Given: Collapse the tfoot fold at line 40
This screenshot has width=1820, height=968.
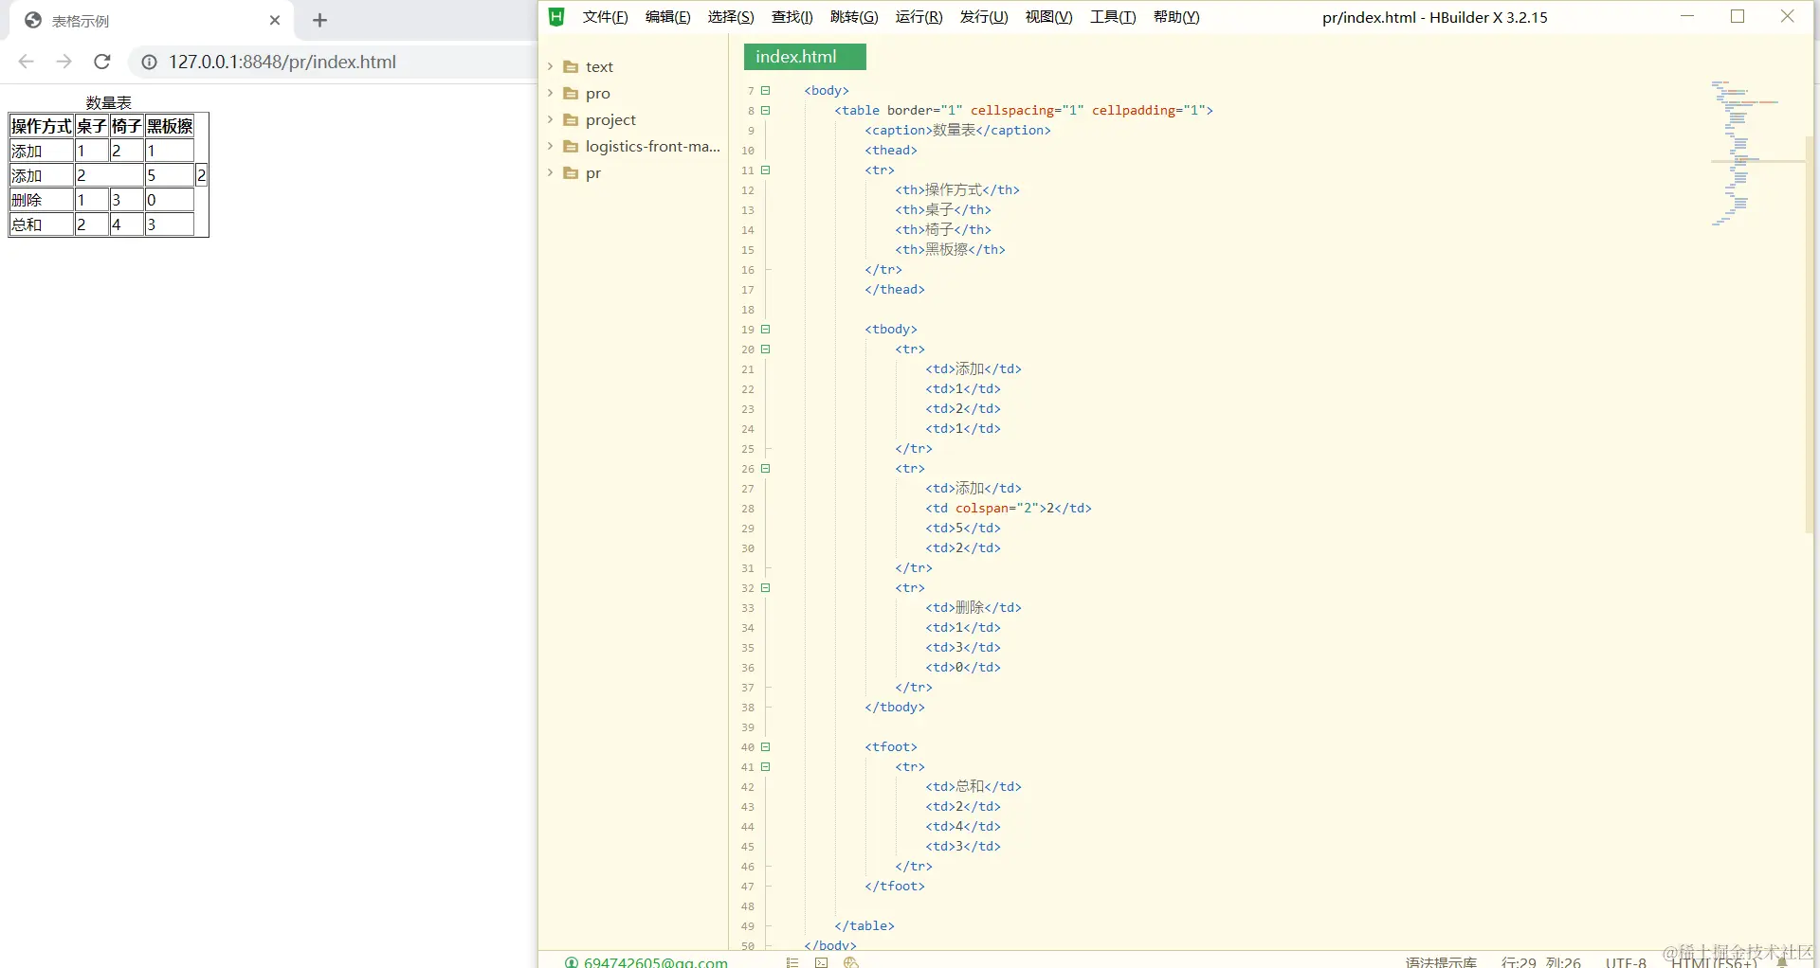Looking at the screenshot, I should tap(766, 747).
